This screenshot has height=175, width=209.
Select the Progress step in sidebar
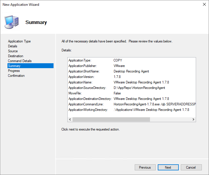(14, 71)
